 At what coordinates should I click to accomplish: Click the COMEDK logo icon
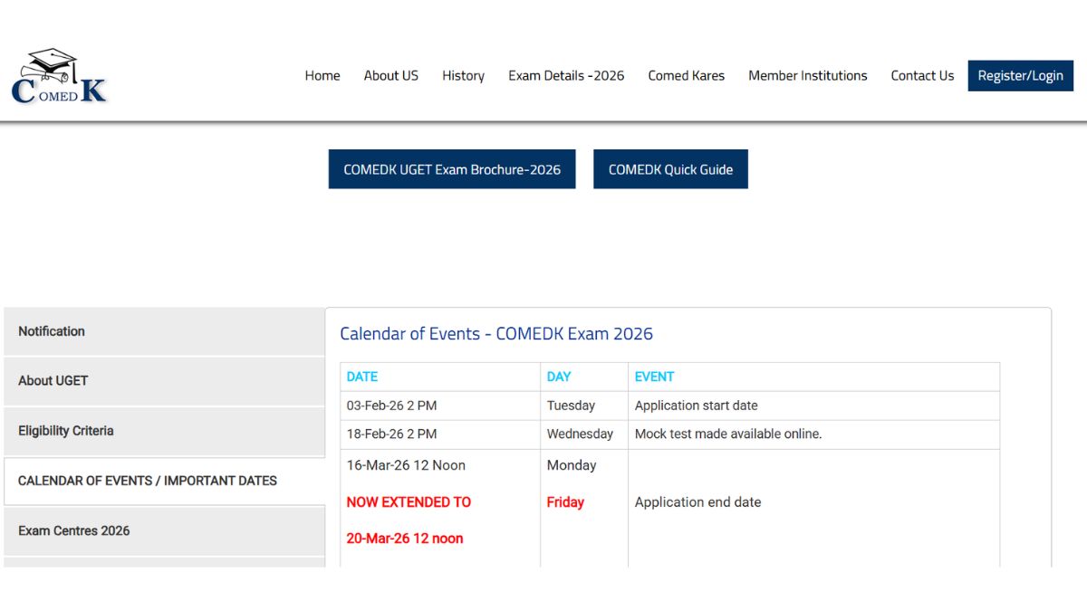(59, 76)
